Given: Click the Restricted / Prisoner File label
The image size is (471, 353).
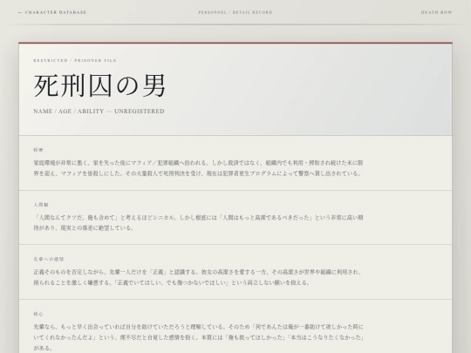Looking at the screenshot, I should tap(75, 60).
